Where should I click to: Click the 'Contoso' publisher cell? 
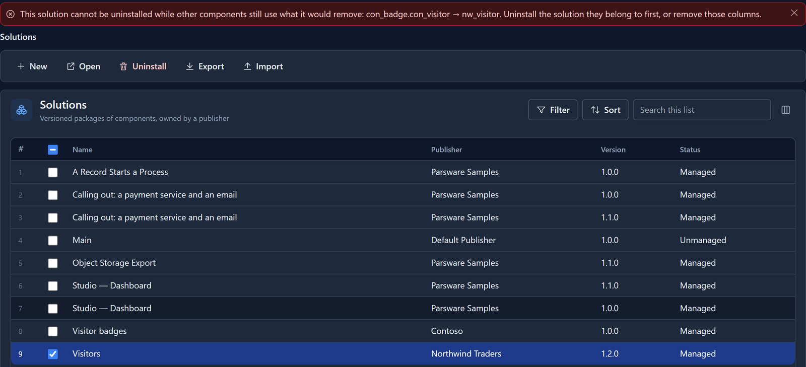pyautogui.click(x=447, y=331)
